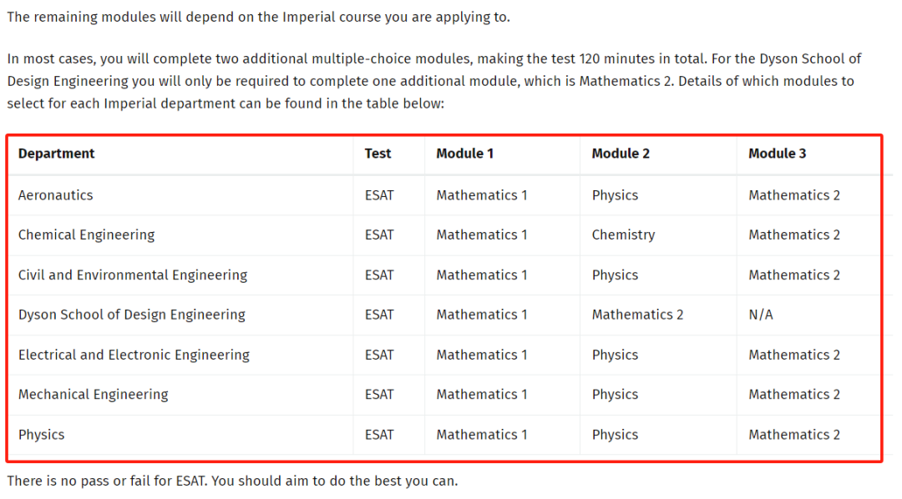Screen dimensions: 902x499
Task: Click Dyson School of Design Engineering cell
Action: (132, 315)
